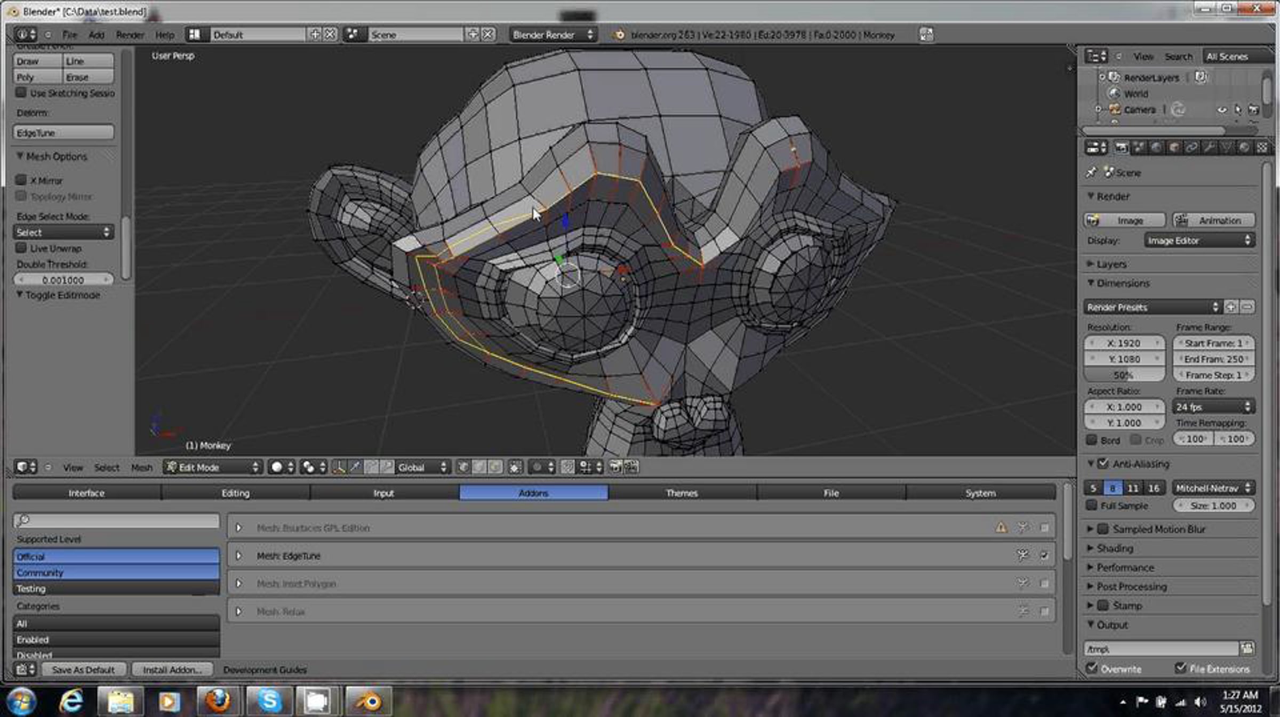Toggle Camera visibility eye in outliner
The width and height of the screenshot is (1280, 717).
click(x=1221, y=110)
